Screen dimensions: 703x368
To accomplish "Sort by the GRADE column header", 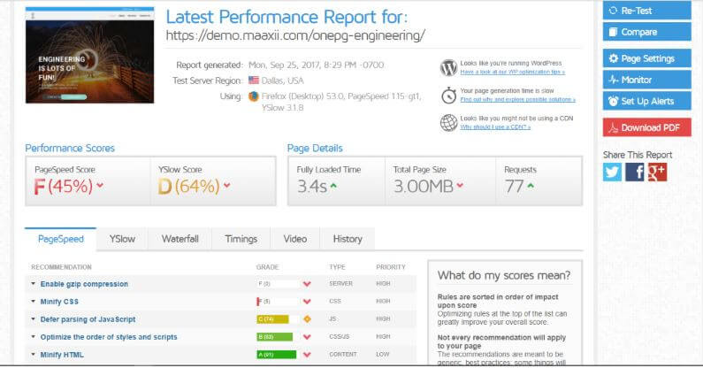I will point(267,267).
